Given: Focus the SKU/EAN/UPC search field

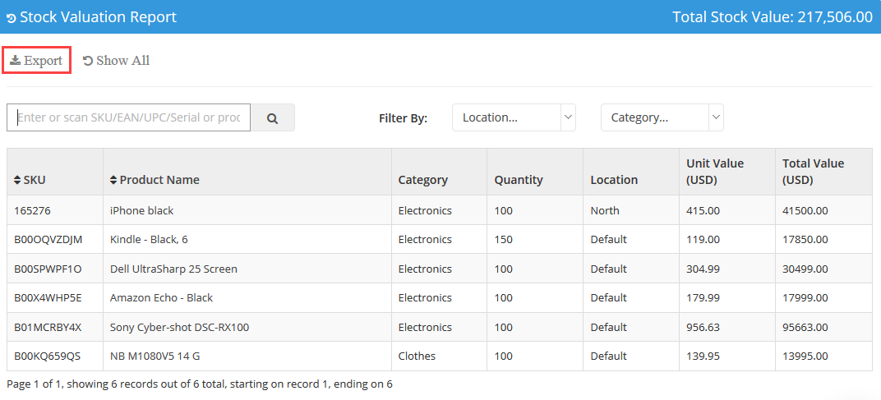Looking at the screenshot, I should tap(129, 118).
